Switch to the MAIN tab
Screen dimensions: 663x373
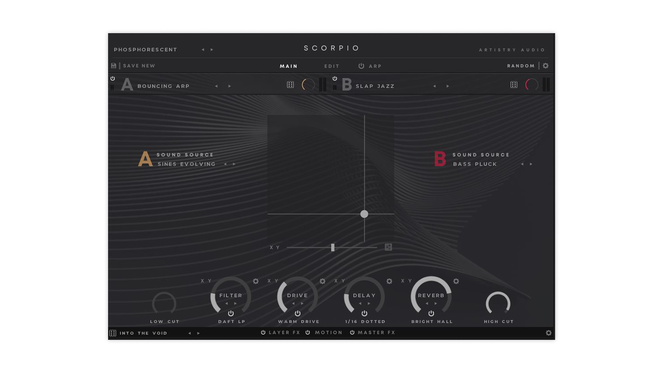click(288, 66)
